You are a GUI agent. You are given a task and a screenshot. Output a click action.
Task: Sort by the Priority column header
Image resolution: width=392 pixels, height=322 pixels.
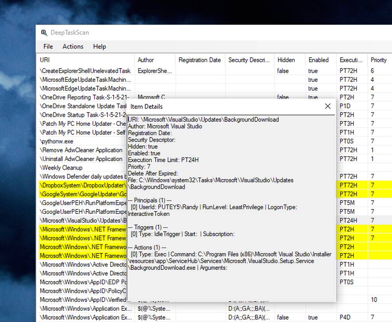click(x=380, y=60)
